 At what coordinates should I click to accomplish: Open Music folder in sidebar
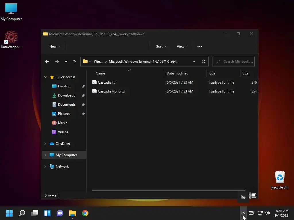(62, 123)
